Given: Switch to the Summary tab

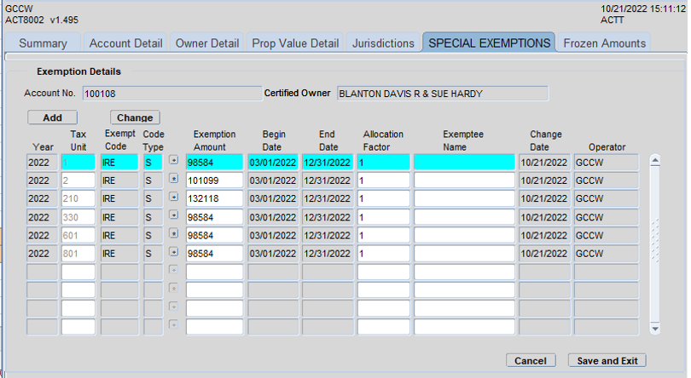Looking at the screenshot, I should coord(43,43).
